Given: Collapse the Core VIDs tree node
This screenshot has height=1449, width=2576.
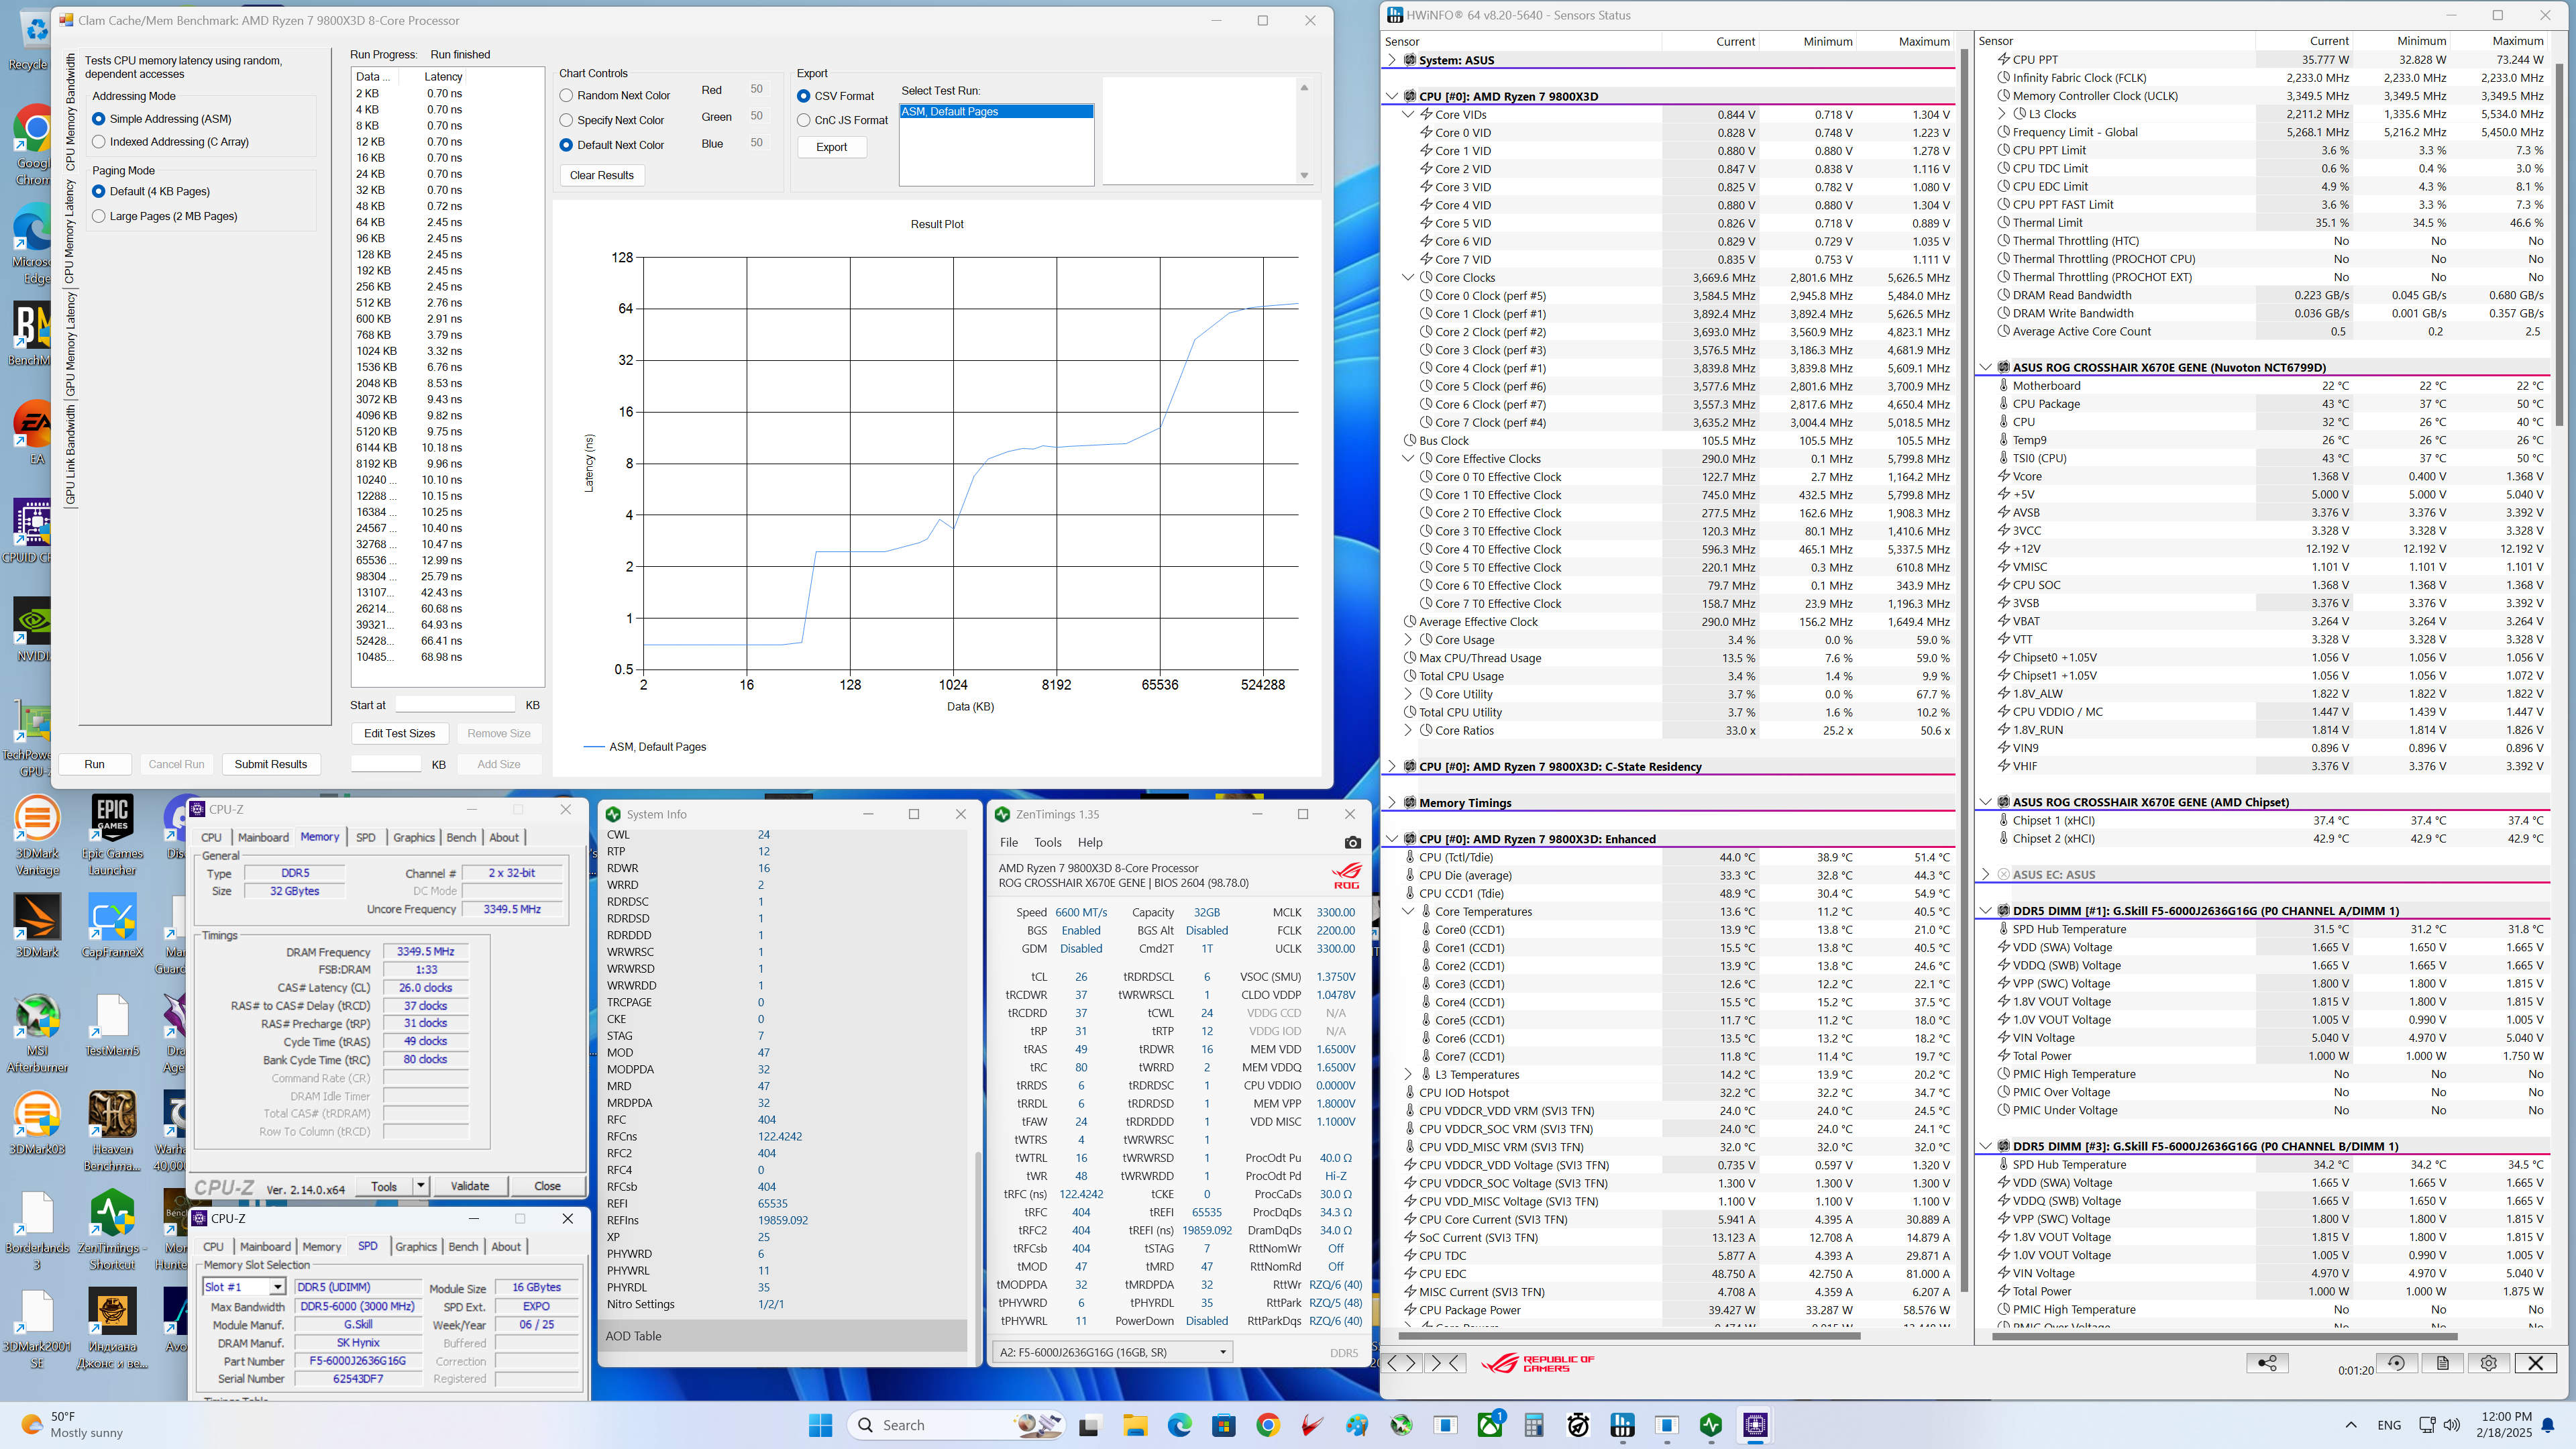Looking at the screenshot, I should pos(1408,115).
